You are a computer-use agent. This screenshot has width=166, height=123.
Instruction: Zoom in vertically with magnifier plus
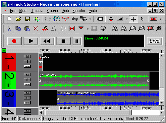[x=133, y=29]
